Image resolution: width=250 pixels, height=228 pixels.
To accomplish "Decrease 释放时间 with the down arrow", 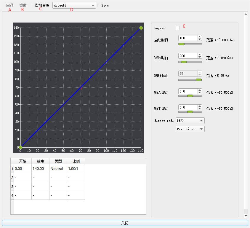I will tap(200, 57).
